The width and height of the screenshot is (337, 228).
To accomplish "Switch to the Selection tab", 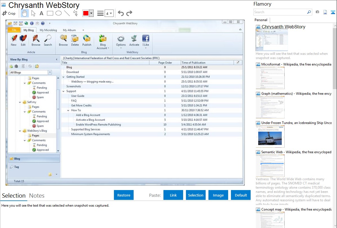I will [x=14, y=196].
